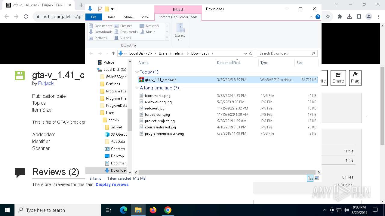Click the New folder quick access icon
Image resolution: width=385 pixels, height=216 pixels.
pos(106,9)
